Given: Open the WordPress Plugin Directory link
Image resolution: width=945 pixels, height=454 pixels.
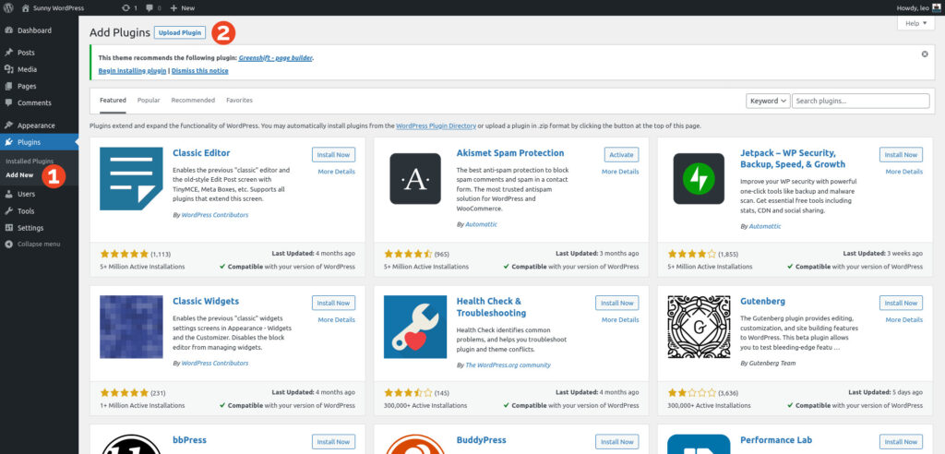Looking at the screenshot, I should (436, 125).
